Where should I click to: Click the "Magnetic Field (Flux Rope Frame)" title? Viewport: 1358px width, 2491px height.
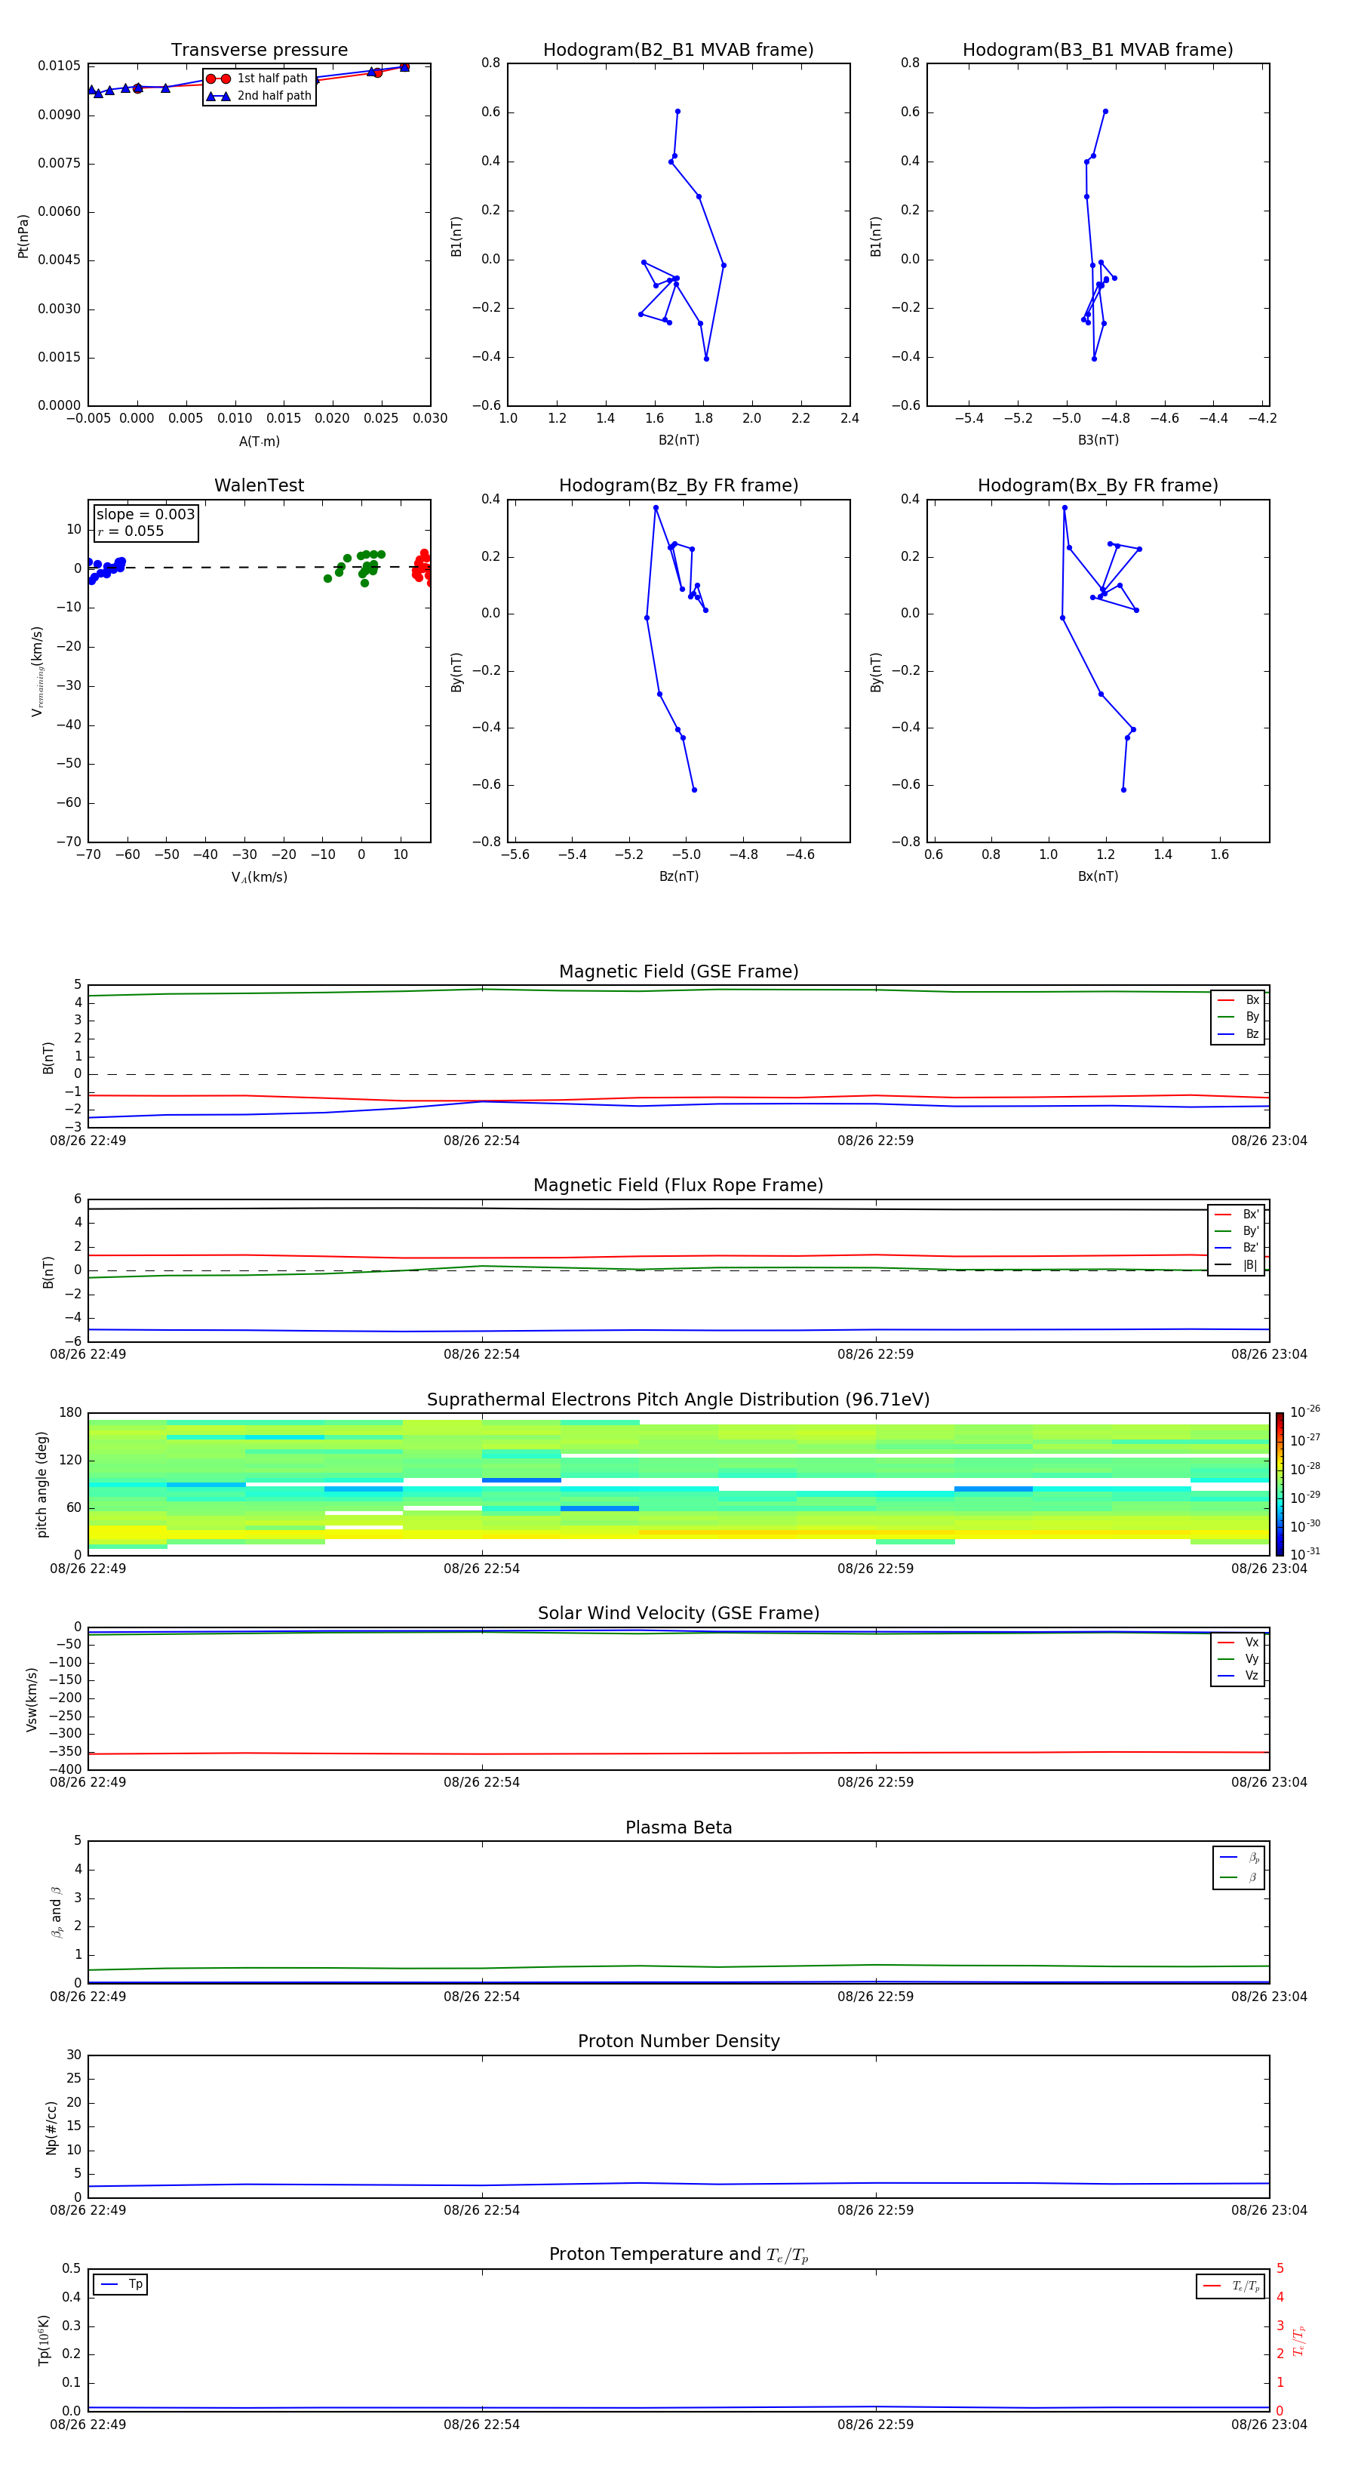pyautogui.click(x=678, y=1186)
